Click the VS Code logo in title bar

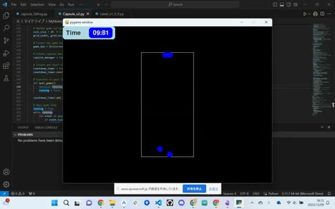click(x=5, y=4)
